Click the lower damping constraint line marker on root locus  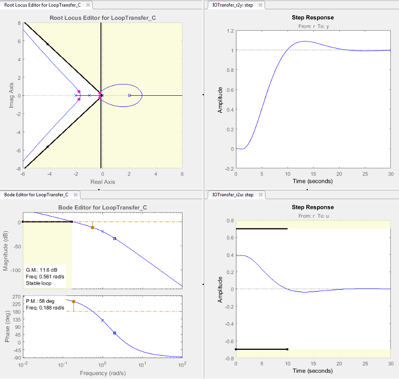(48, 147)
